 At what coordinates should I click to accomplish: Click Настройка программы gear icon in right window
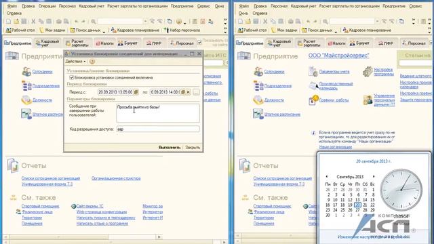pyautogui.click(x=368, y=71)
